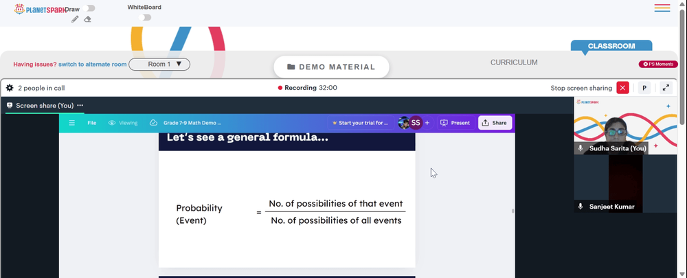
Task: Expand call to full screen
Action: click(666, 88)
